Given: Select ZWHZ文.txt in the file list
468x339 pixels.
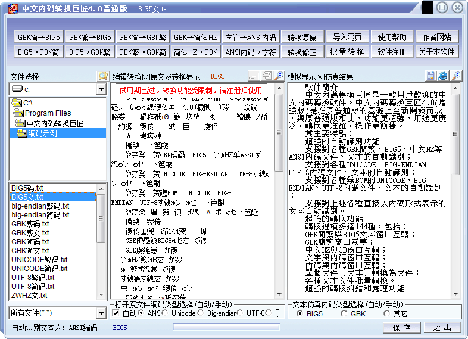Looking at the screenshot, I should pyautogui.click(x=54, y=296).
